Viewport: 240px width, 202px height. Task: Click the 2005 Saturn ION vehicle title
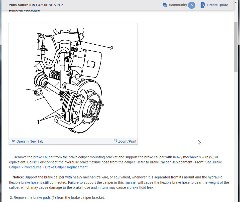tap(22, 5)
